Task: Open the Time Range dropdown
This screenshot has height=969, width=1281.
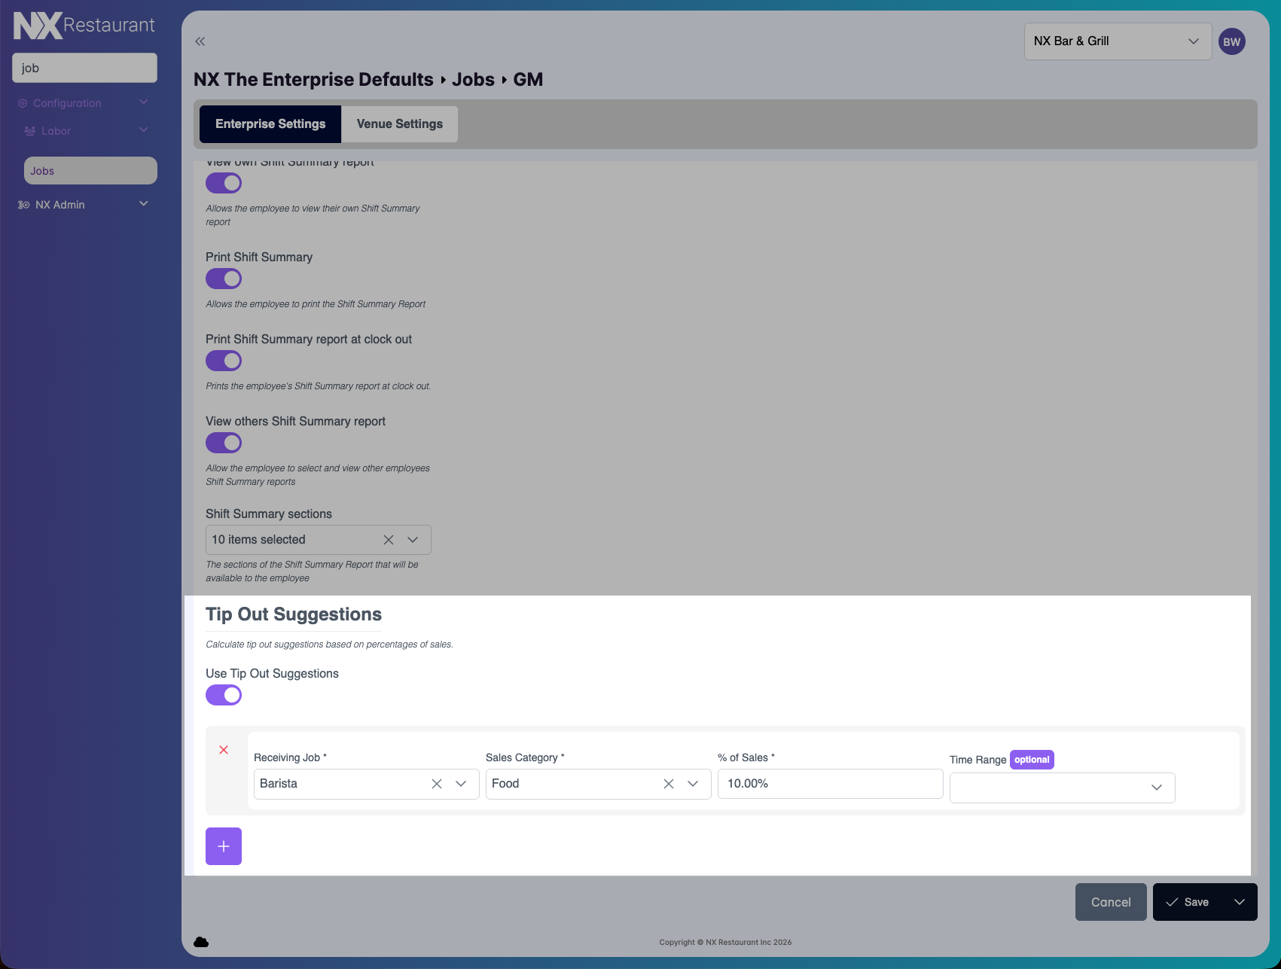Action: 1062,788
